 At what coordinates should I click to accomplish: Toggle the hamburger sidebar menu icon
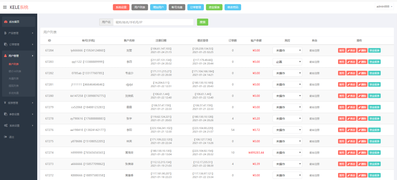(x=5, y=7)
